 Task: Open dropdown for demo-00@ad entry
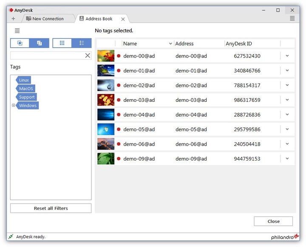coord(287,56)
